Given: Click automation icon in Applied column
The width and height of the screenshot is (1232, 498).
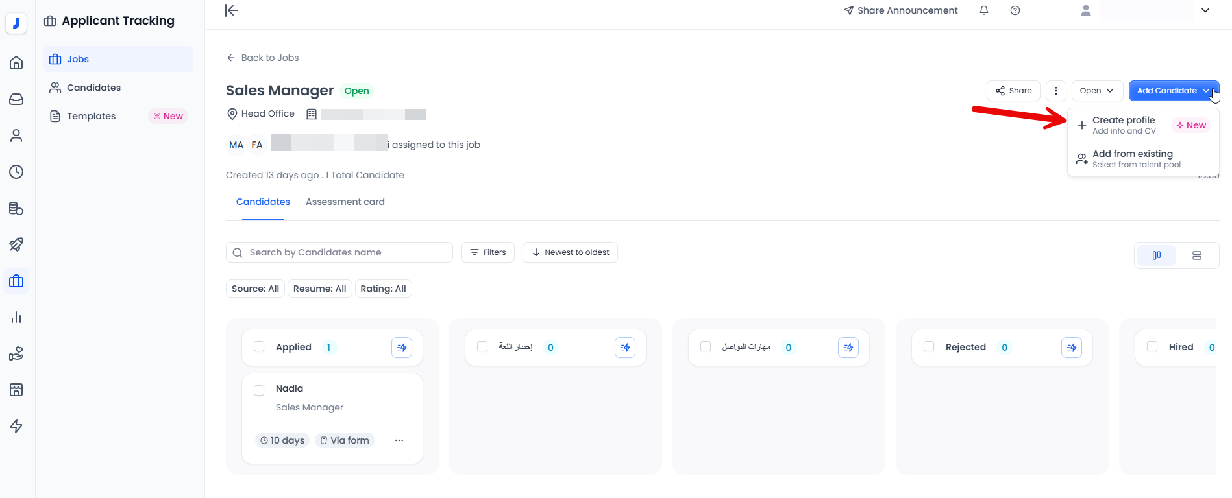Looking at the screenshot, I should coord(402,348).
